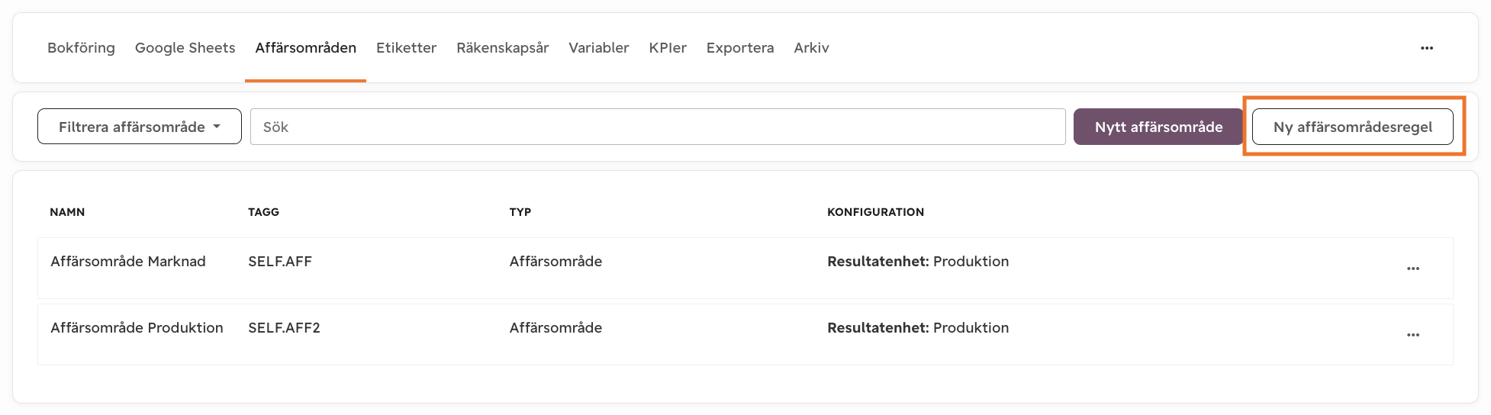
Task: Expand the Filtrera affärsområde dropdown
Action: coord(140,127)
